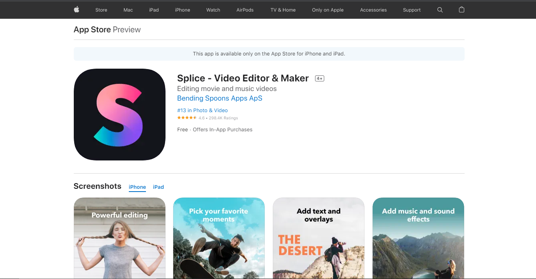This screenshot has width=536, height=279.
Task: Open the iPhone navigation menu item
Action: click(183, 10)
